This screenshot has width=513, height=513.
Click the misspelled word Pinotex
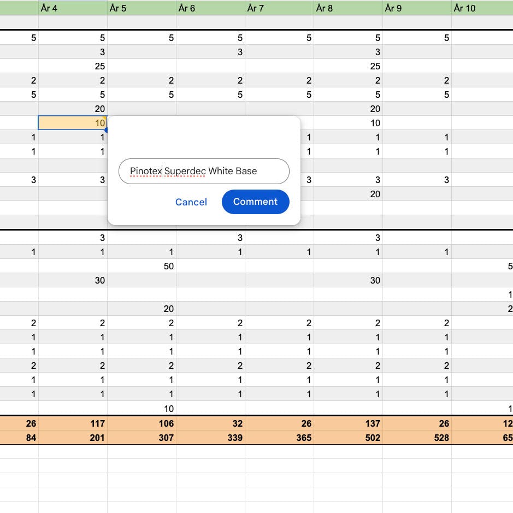pyautogui.click(x=146, y=171)
